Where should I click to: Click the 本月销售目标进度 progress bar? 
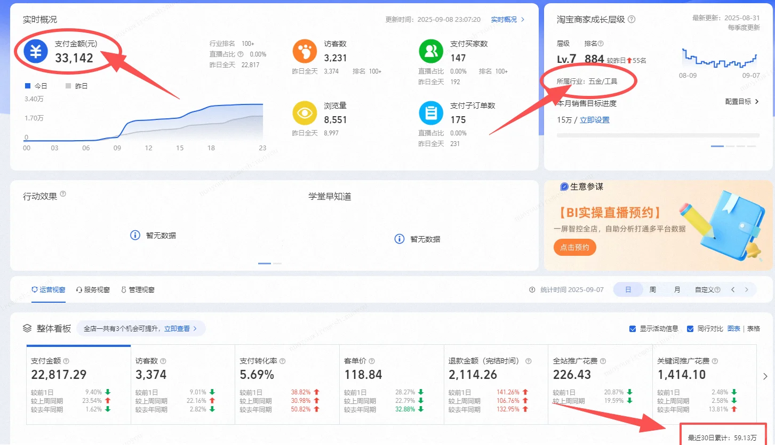tap(657, 134)
